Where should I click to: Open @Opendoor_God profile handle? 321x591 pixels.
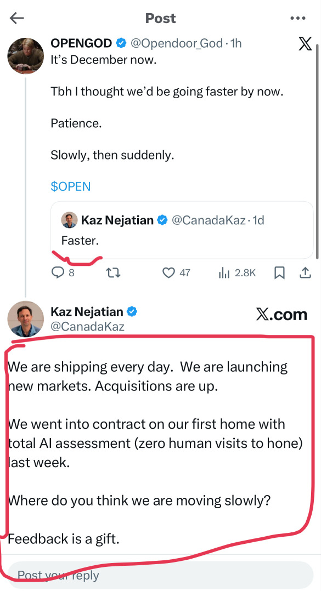[177, 43]
